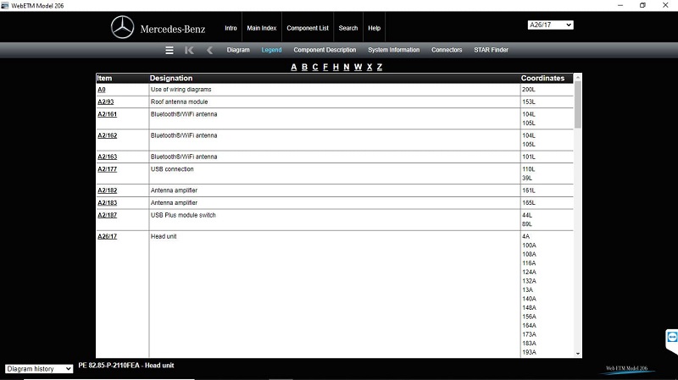The height and width of the screenshot is (380, 678).
Task: Expand the Diagram history dropdown
Action: point(39,369)
